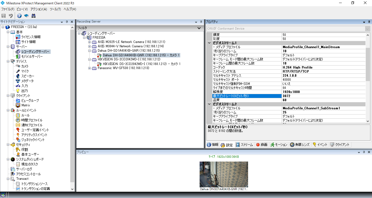Click コーデック value H.264 High Profile
Screen dimensions: 372x198
click(324, 67)
